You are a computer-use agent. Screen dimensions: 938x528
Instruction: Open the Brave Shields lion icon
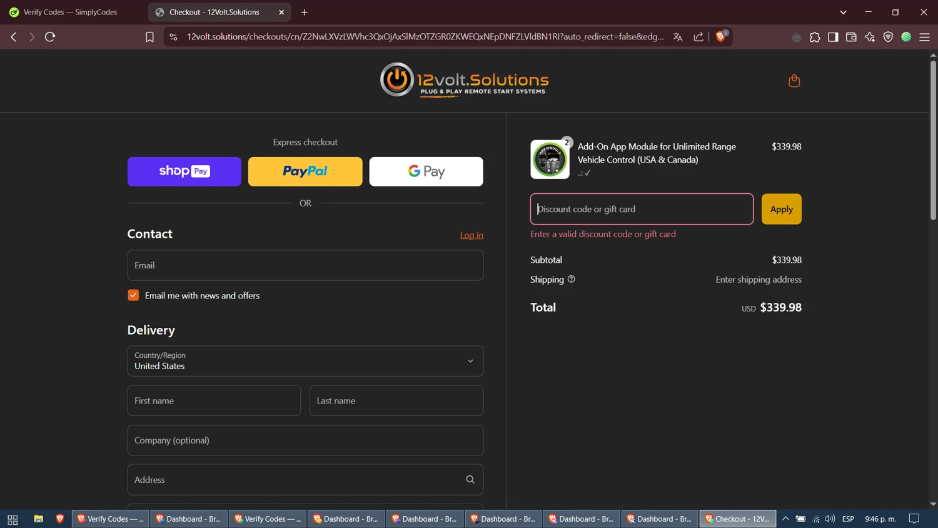[x=721, y=36]
